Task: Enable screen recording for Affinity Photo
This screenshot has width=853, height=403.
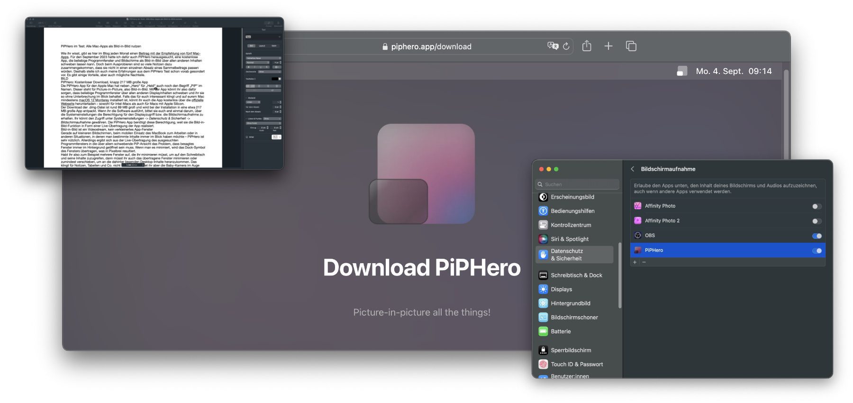Action: click(816, 206)
